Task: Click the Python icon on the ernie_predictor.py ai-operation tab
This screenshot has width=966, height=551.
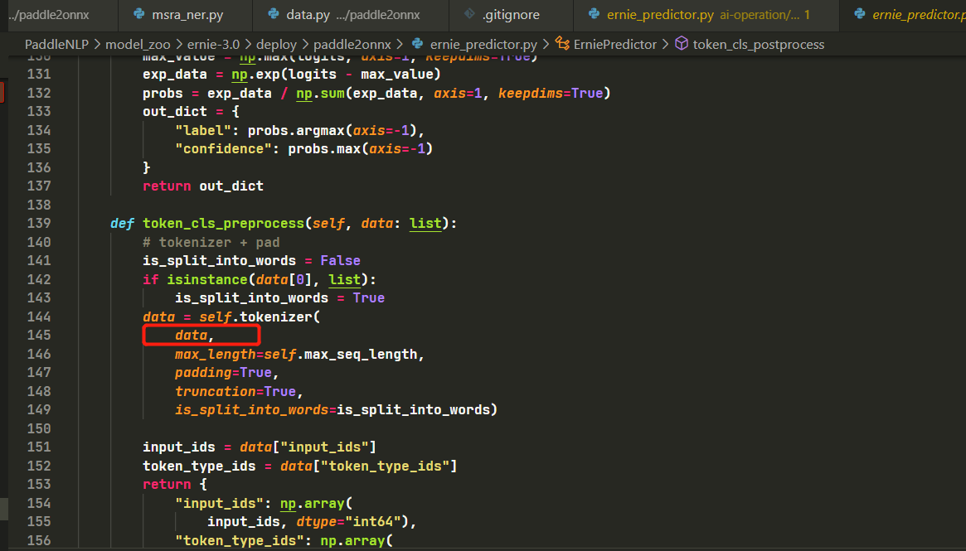Action: pyautogui.click(x=594, y=13)
